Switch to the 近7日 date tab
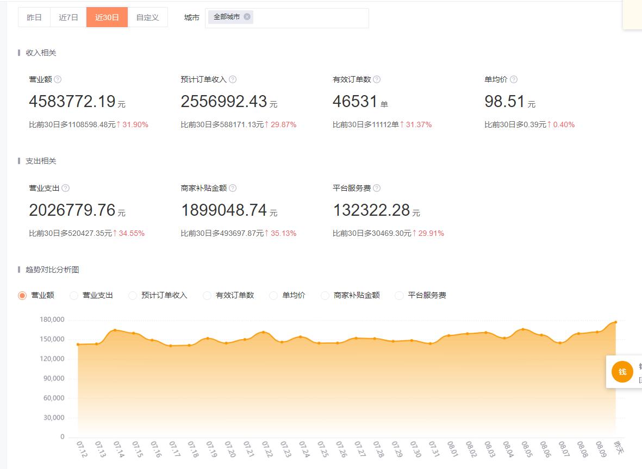Viewport: 642px width, 469px height. pos(68,17)
